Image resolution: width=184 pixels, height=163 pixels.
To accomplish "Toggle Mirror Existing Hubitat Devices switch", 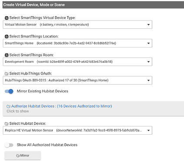I will pos(9,91).
